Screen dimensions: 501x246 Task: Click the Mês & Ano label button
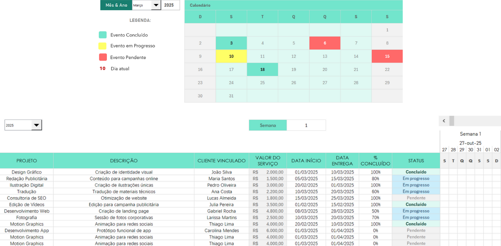tap(116, 5)
